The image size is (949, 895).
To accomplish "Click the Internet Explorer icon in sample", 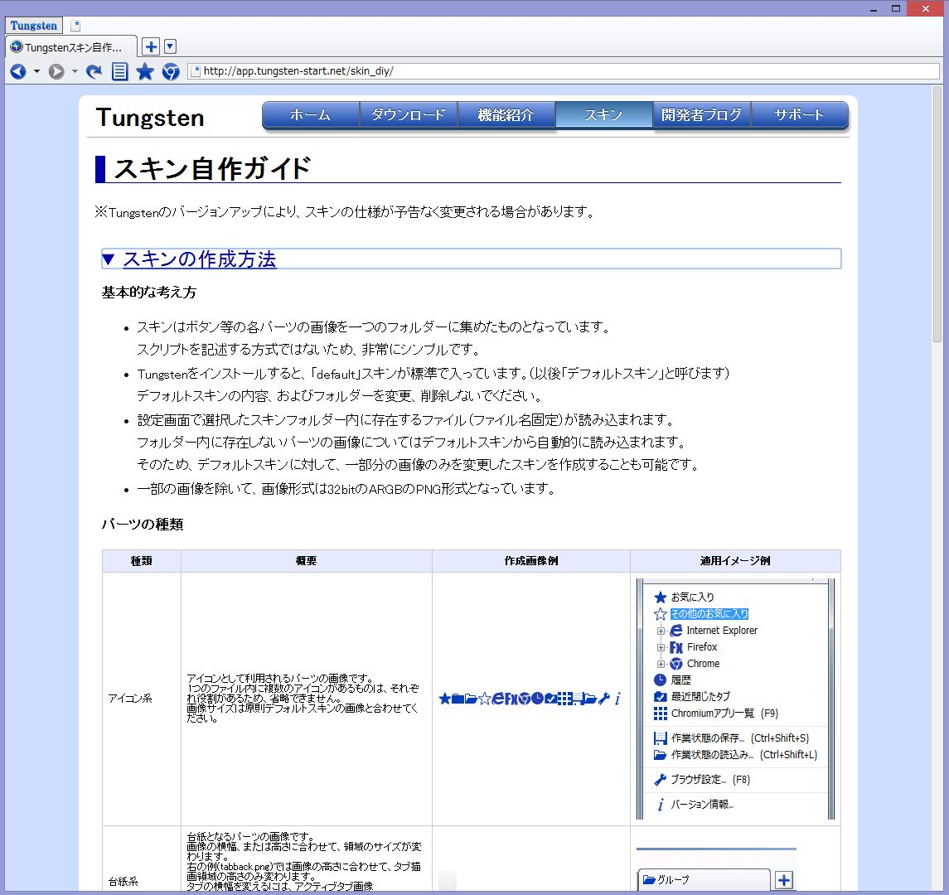I will pos(676,631).
